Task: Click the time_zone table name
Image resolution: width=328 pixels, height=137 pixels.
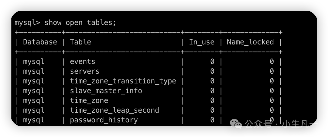Action: point(89,101)
